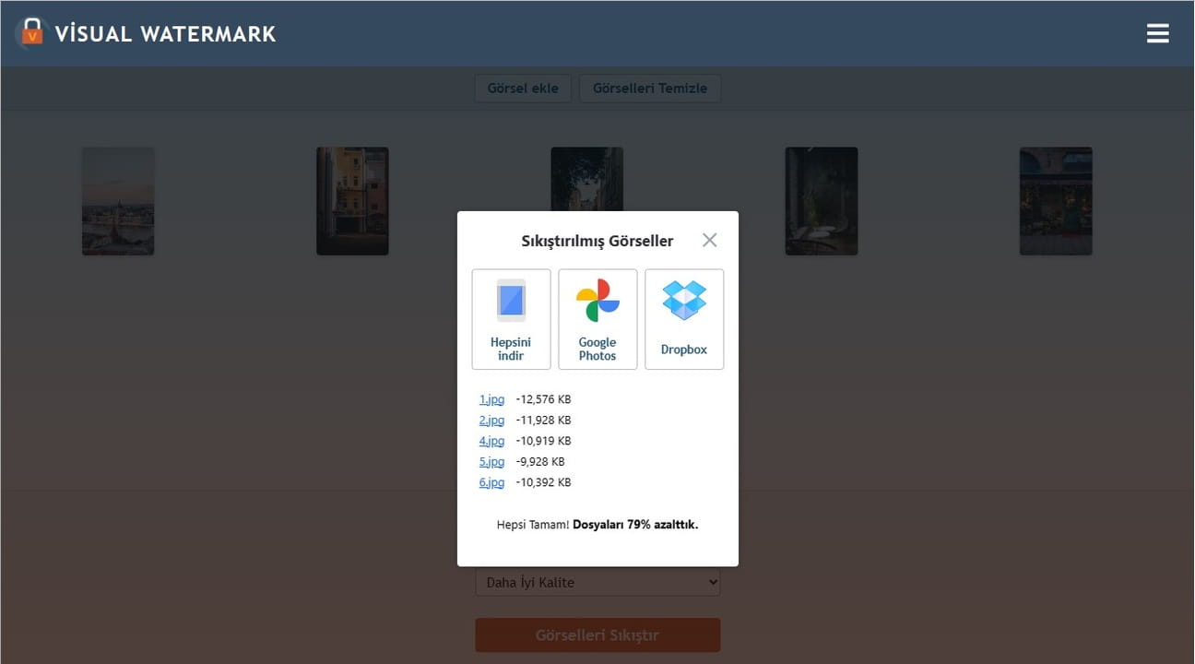This screenshot has width=1195, height=664.
Task: Select the dark interior with plants thumbnail
Action: 822,201
